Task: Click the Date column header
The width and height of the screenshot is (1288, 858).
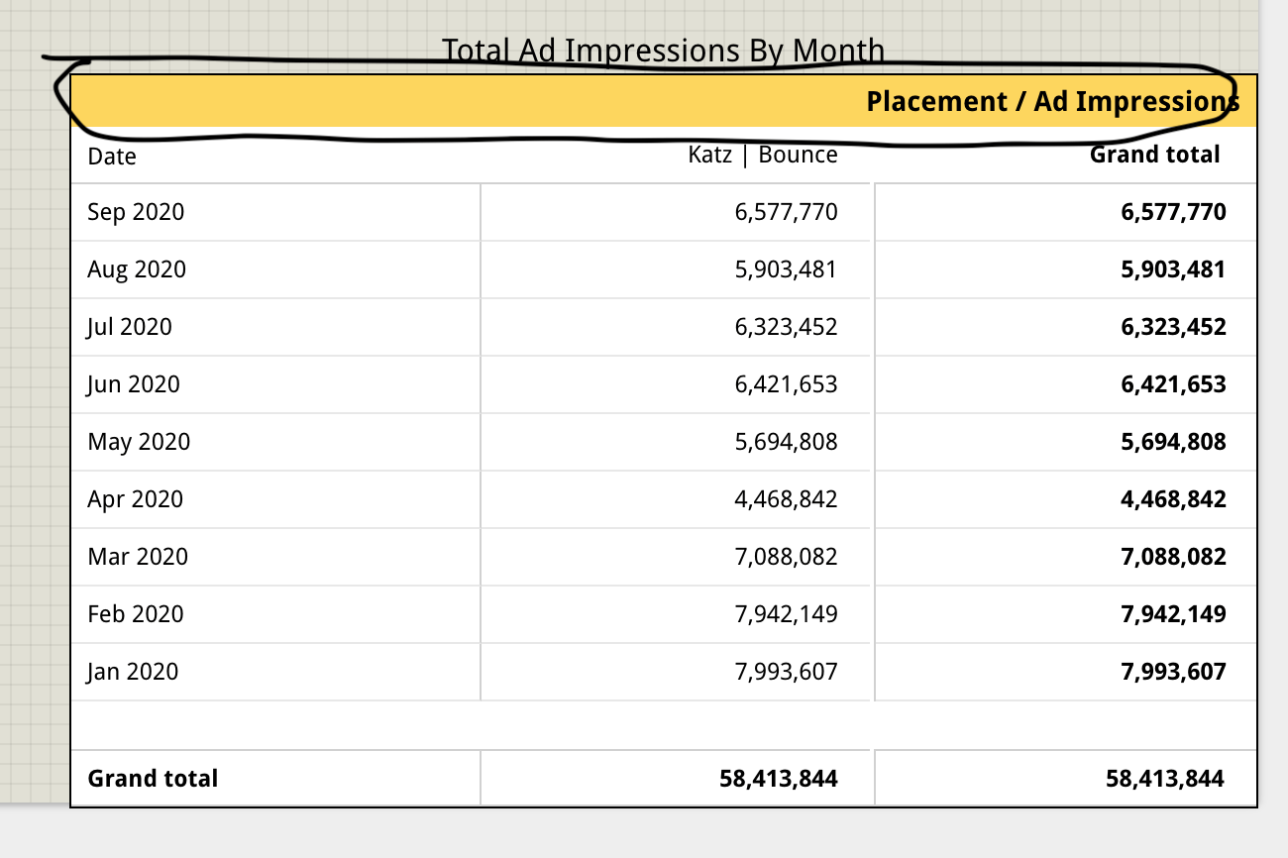Action: pos(112,156)
